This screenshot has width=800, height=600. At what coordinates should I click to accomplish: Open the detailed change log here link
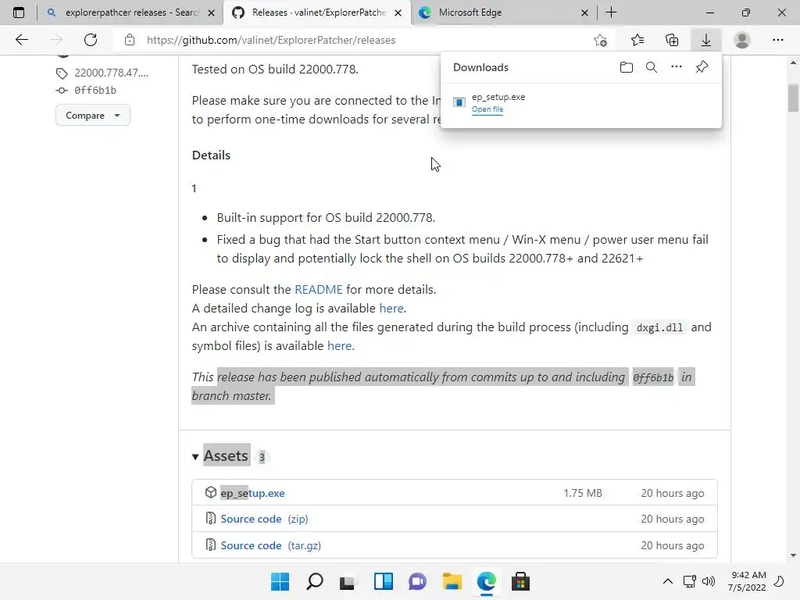pos(391,308)
